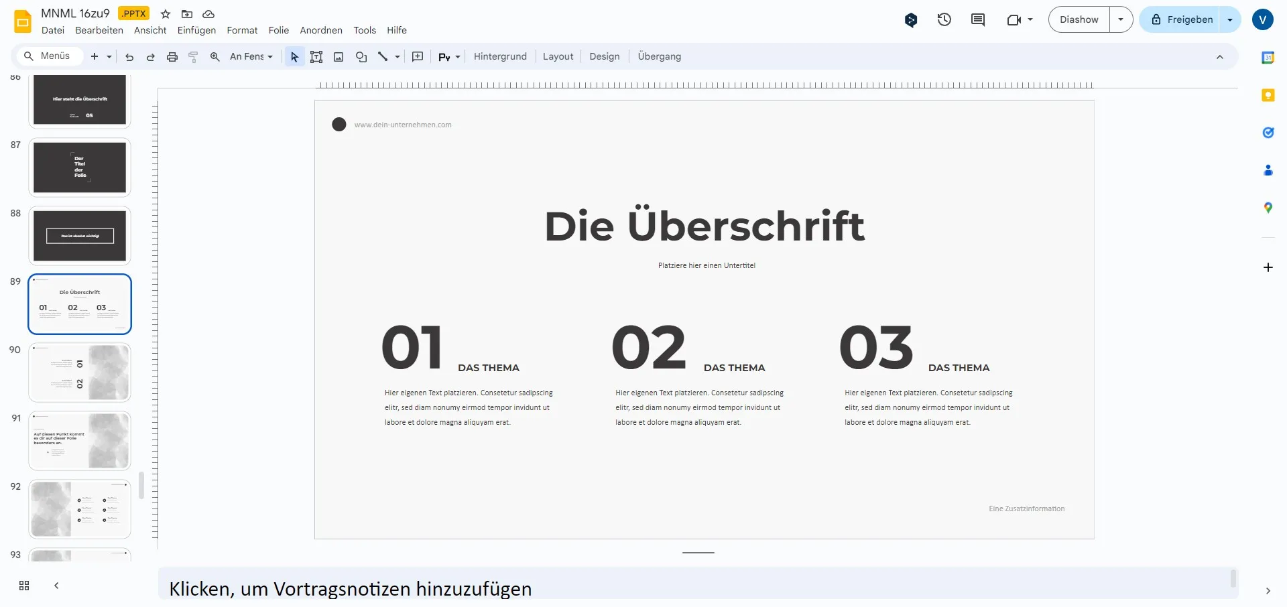
Task: Open Google Maps from the sidebar
Action: tap(1268, 208)
